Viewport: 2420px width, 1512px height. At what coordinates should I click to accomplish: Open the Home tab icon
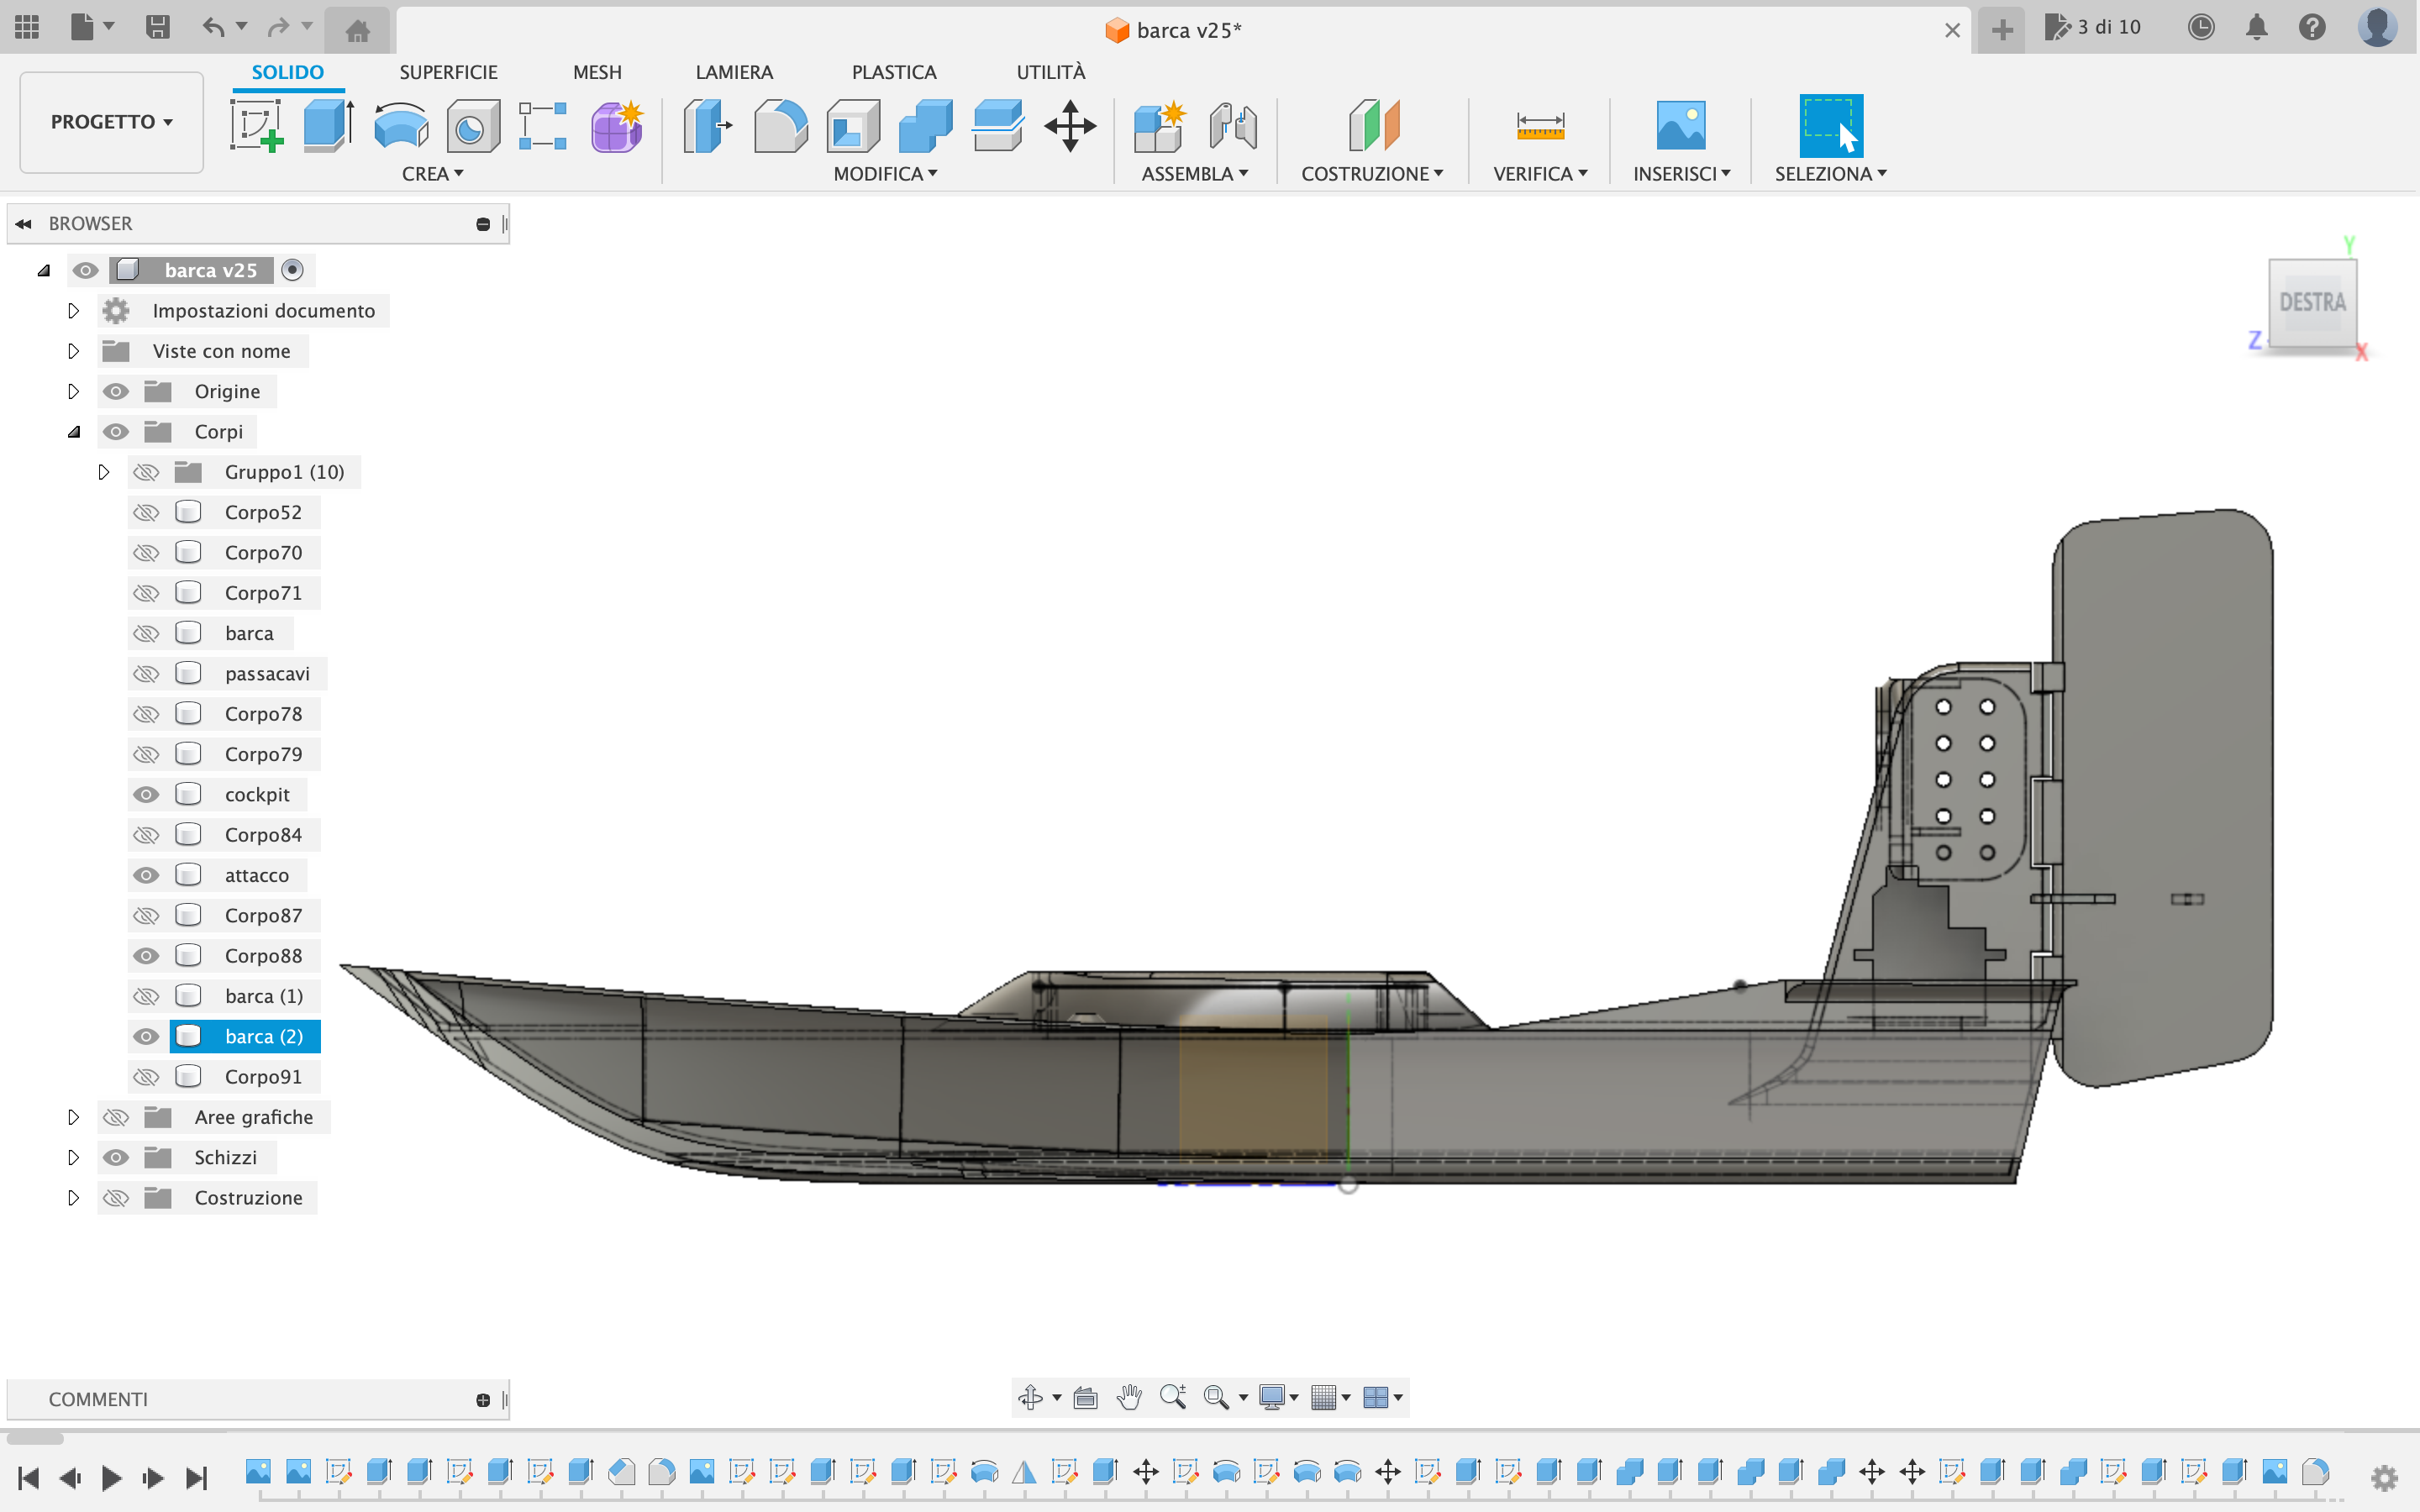pos(357,31)
